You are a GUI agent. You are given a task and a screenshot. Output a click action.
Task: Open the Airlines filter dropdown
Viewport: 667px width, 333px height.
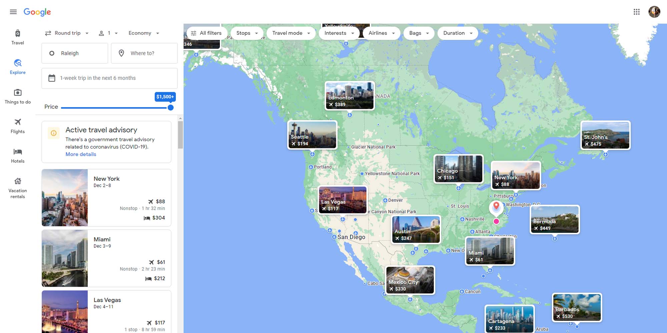click(381, 33)
